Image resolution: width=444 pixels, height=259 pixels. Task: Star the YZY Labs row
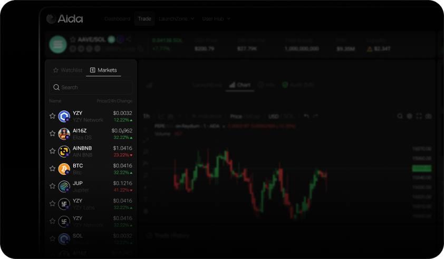(x=52, y=204)
